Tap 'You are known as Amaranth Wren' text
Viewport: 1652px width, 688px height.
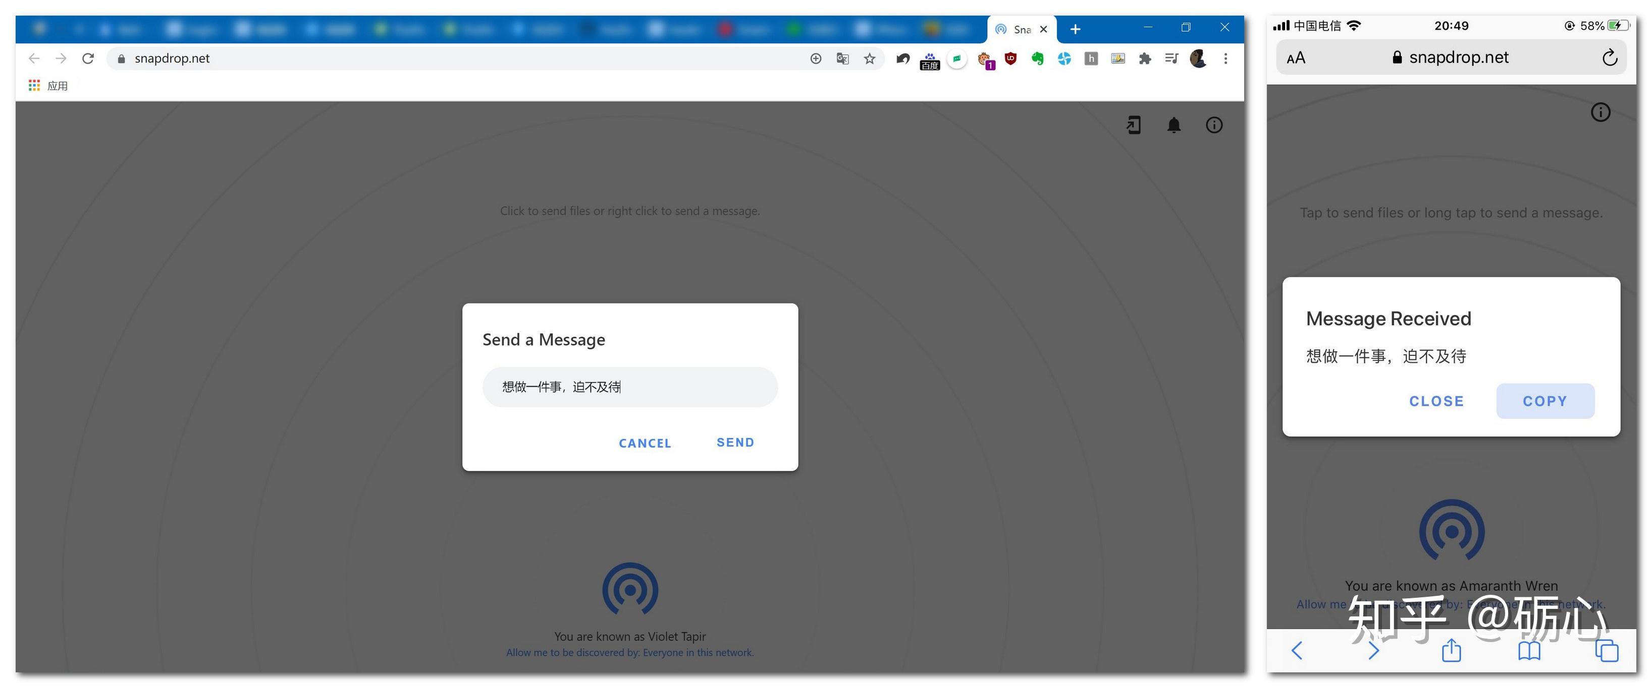click(1451, 586)
